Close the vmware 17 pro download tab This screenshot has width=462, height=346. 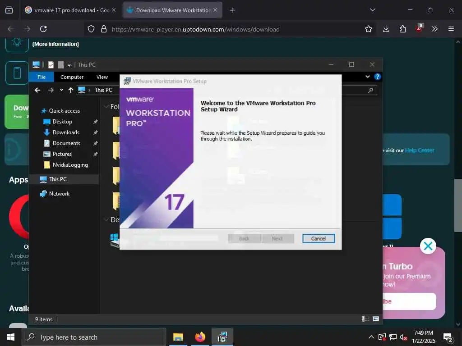(x=114, y=10)
